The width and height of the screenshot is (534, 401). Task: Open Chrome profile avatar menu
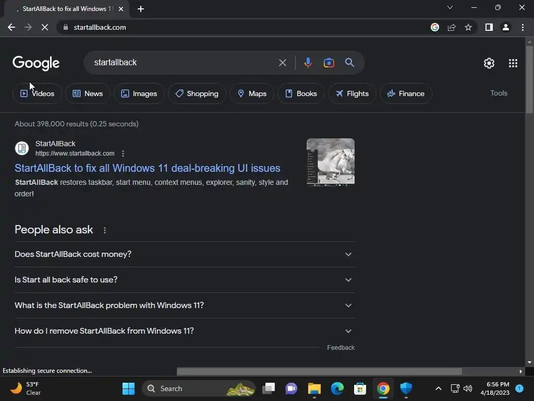tap(506, 27)
